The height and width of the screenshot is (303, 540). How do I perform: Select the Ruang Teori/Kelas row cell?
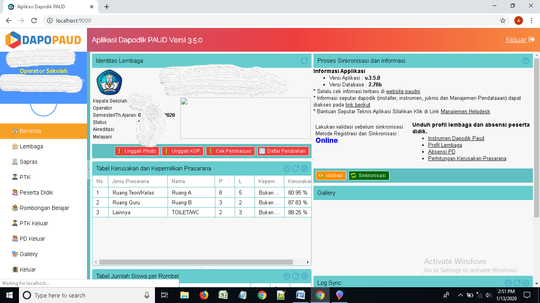(x=138, y=193)
